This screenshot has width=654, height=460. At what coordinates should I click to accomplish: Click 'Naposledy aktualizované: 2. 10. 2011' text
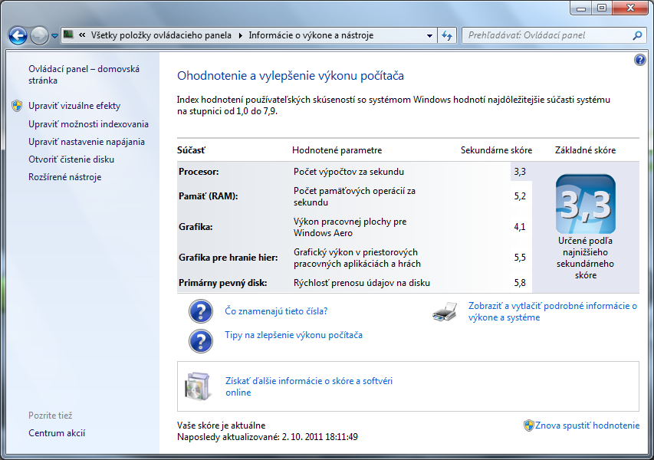point(268,437)
